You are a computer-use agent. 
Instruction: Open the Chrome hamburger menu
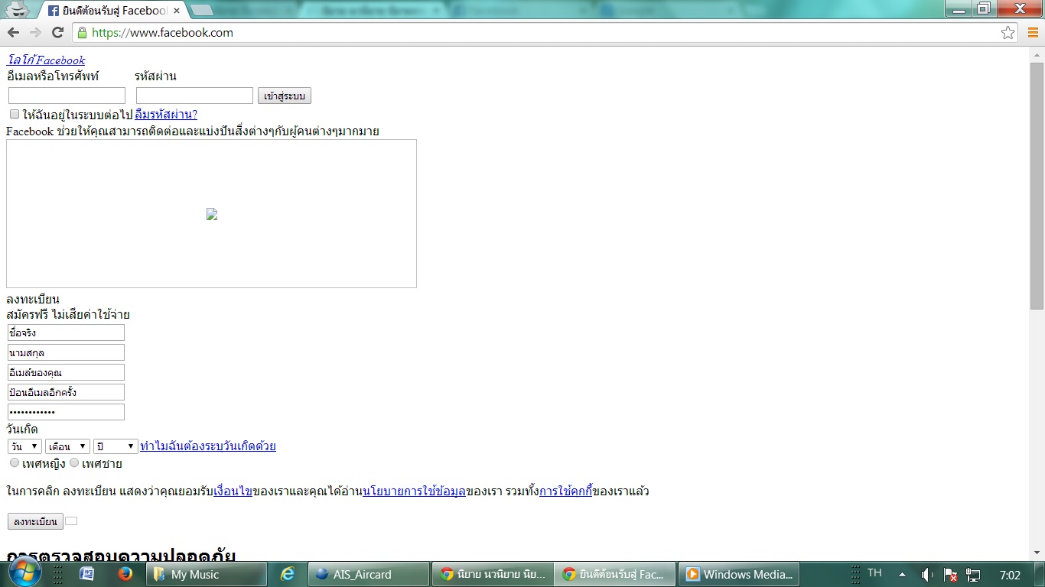pyautogui.click(x=1033, y=32)
